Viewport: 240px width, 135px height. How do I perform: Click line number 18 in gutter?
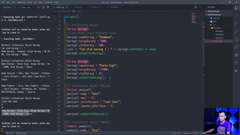[x=58, y=61]
